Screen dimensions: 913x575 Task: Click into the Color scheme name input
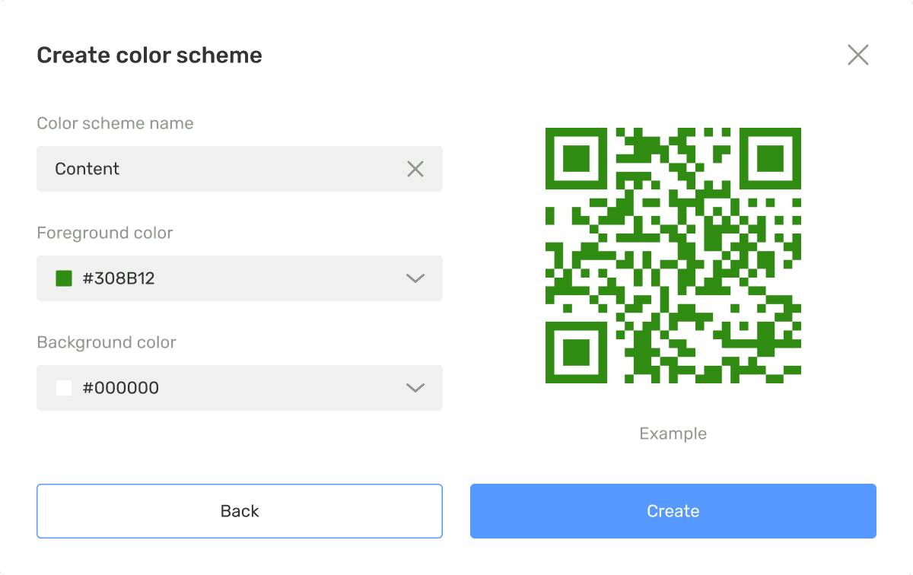pos(240,169)
